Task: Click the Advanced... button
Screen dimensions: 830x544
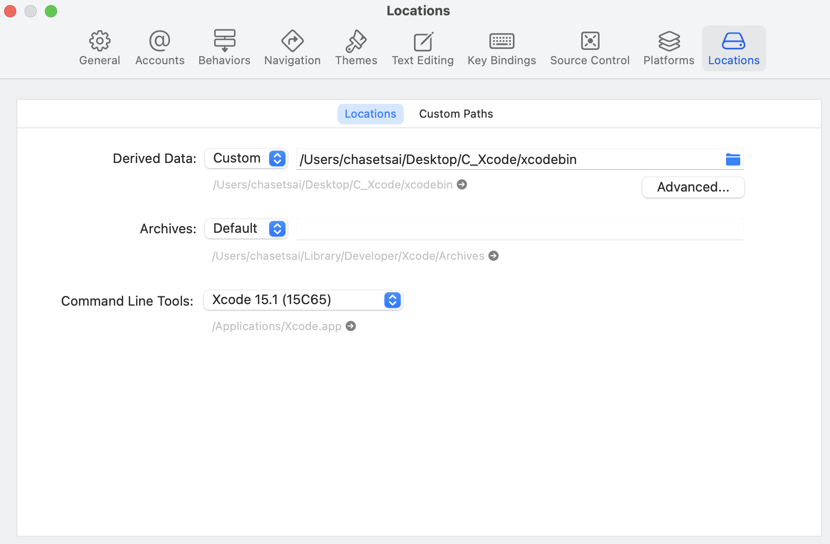Action: point(693,187)
